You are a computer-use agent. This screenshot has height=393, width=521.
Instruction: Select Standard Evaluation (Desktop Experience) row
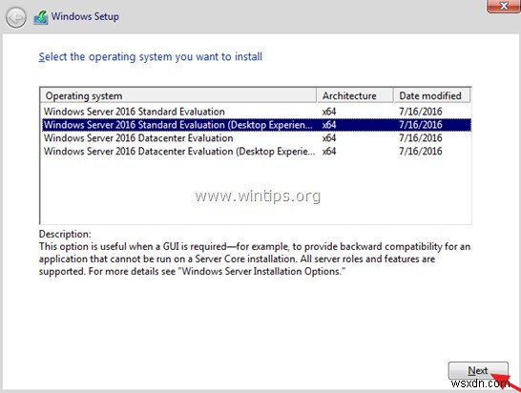point(256,125)
